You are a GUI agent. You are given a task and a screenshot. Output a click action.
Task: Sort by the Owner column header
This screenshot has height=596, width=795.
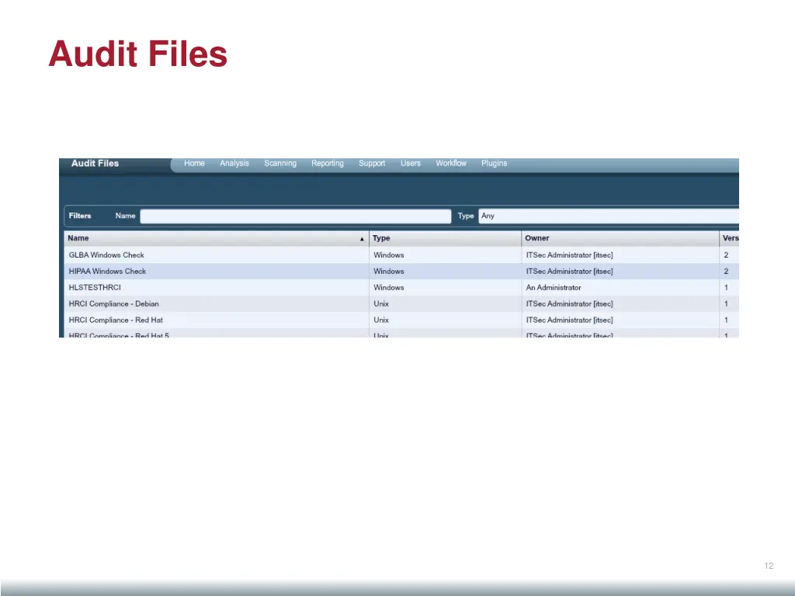tap(620, 238)
